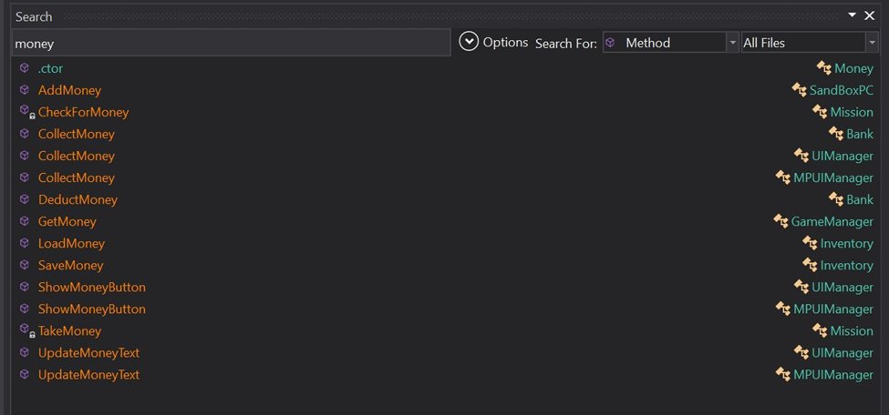Click method icon beside .ctor result
889x415 pixels.
[24, 68]
